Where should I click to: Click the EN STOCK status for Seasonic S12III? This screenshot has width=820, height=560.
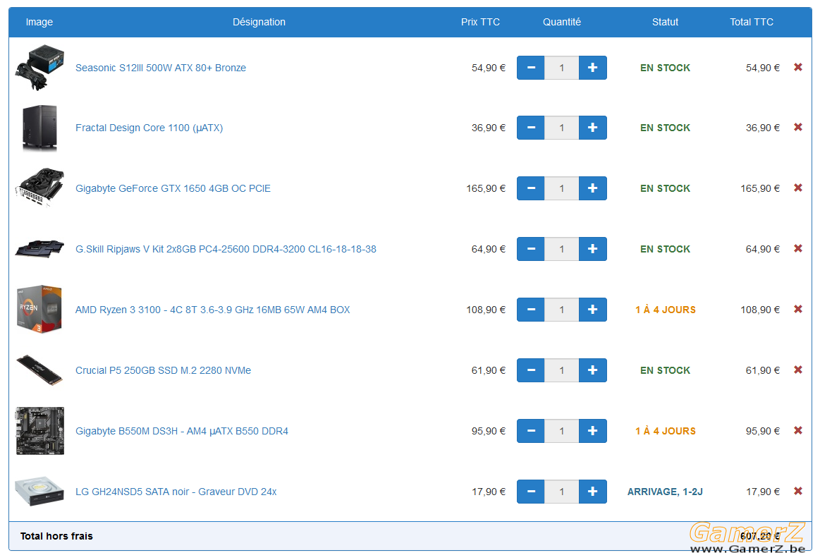[665, 68]
